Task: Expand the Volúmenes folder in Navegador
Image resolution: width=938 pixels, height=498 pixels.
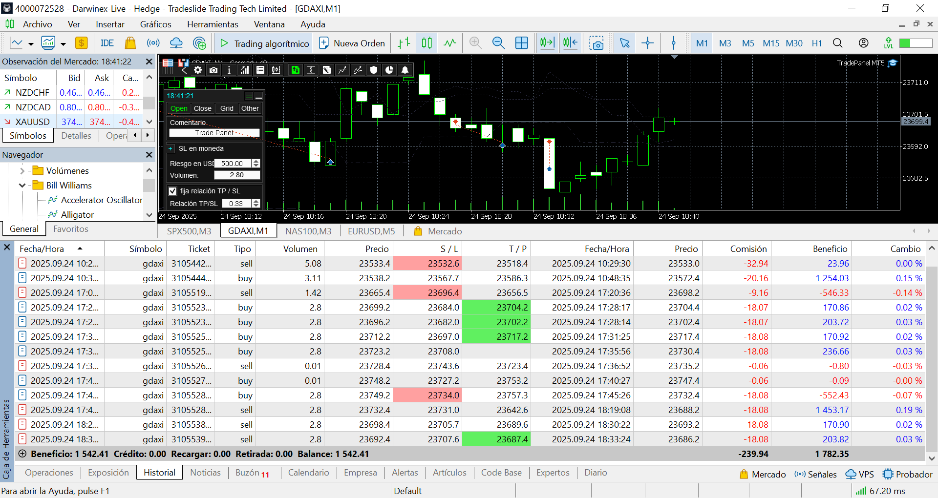Action: [22, 171]
